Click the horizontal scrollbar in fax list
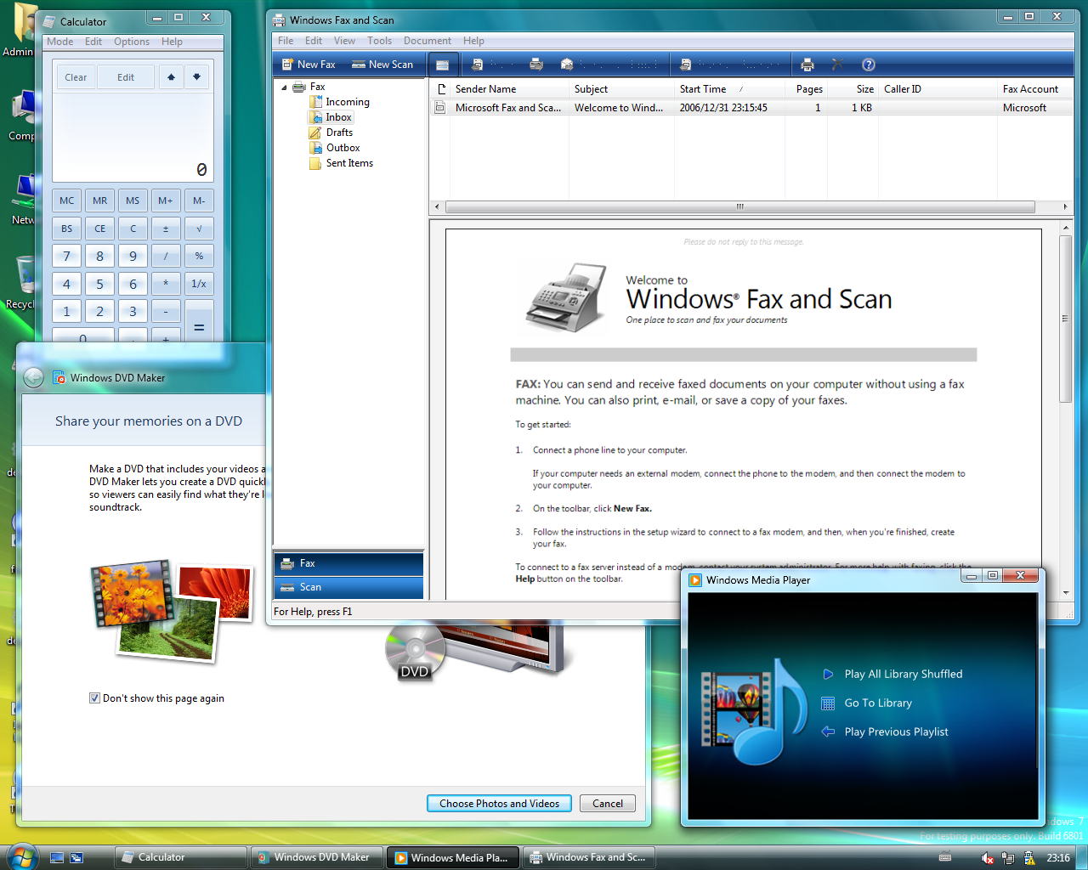The width and height of the screenshot is (1088, 870). pos(739,206)
